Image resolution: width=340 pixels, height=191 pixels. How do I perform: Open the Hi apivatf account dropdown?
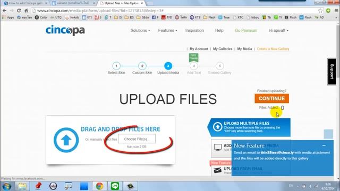click(x=278, y=31)
